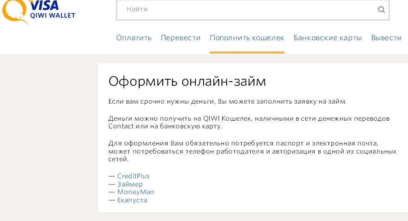Image resolution: width=408 pixels, height=221 pixels.
Task: Click the VISA QIWI WALLET logo text
Action: point(52,10)
